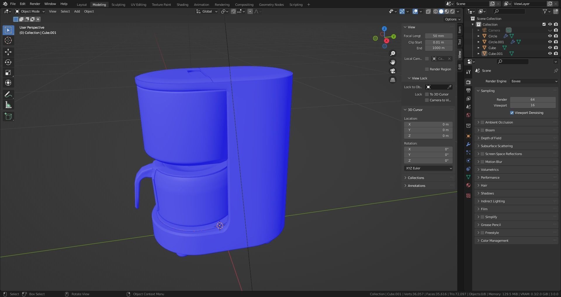Open the Render properties tab
Viewport: 561px width, 297px height.
point(468,82)
